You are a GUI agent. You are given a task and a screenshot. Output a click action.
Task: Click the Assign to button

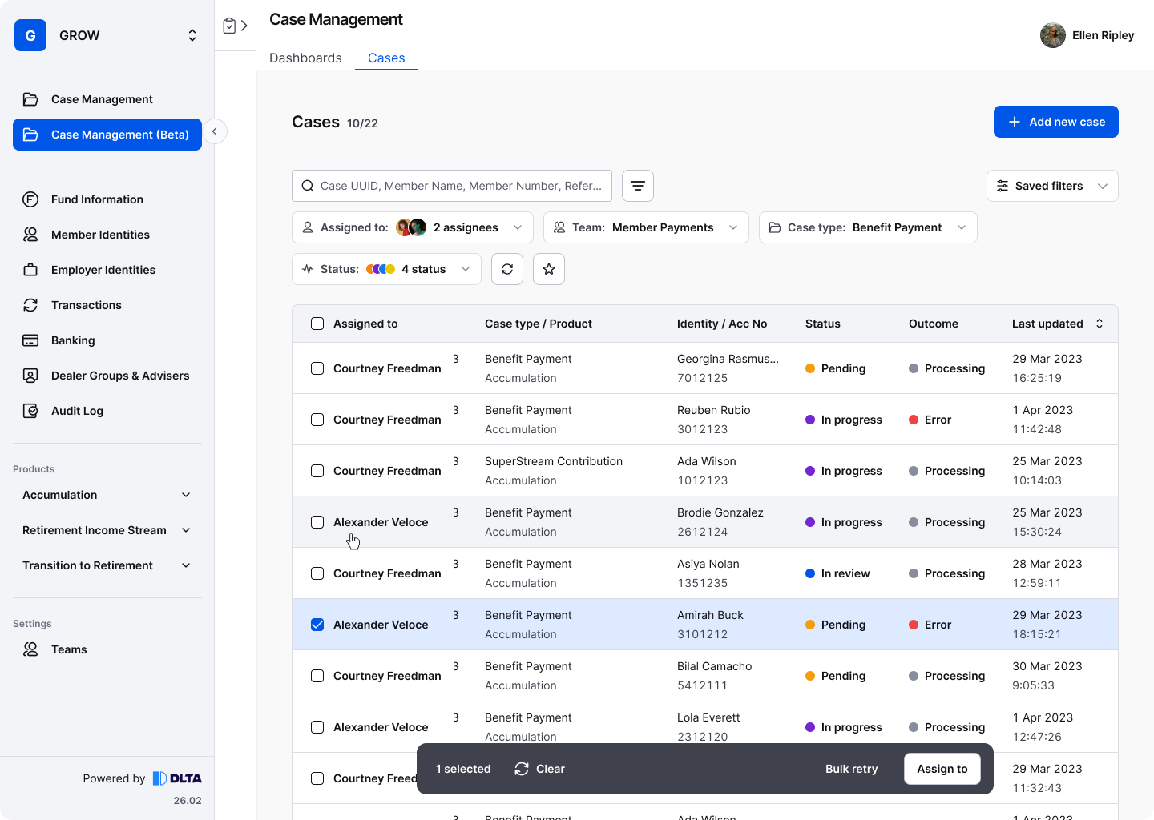coord(942,769)
